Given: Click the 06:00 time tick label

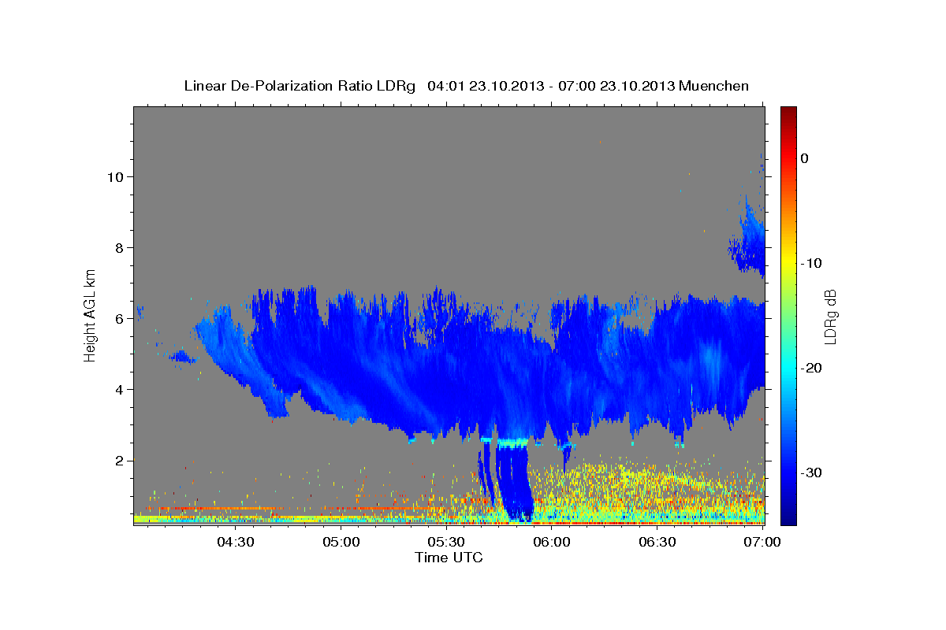Looking at the screenshot, I should [x=552, y=542].
